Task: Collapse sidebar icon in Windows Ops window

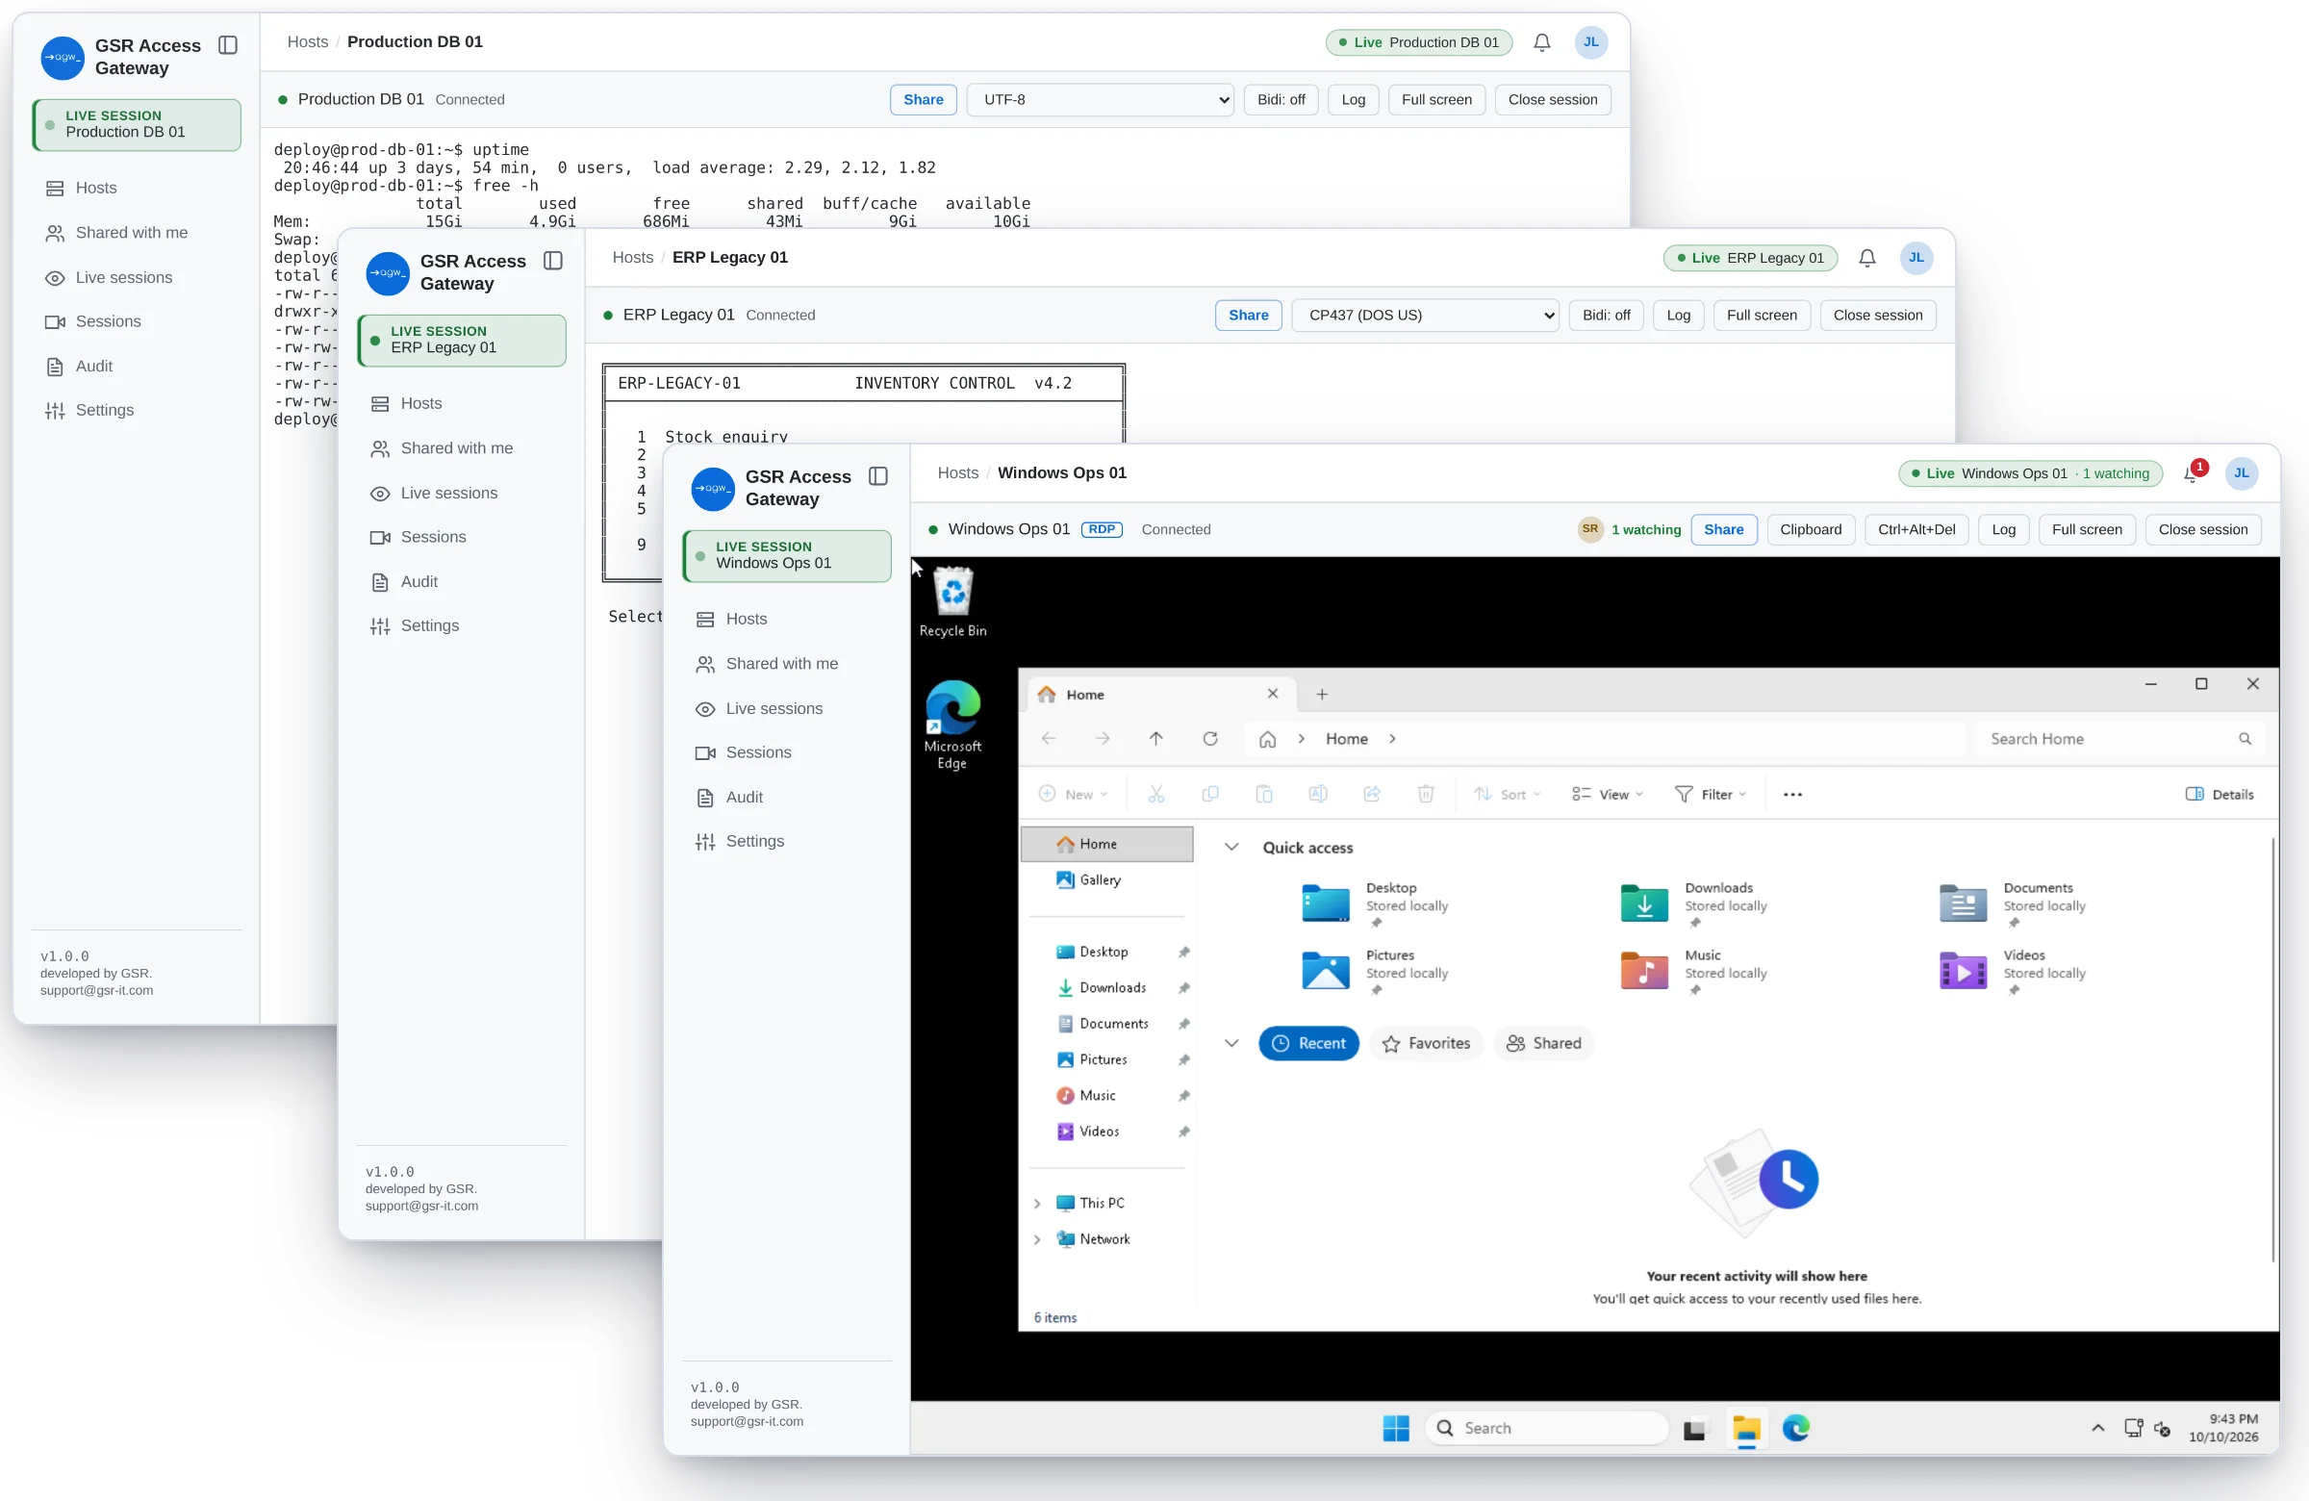Action: pyautogui.click(x=878, y=476)
